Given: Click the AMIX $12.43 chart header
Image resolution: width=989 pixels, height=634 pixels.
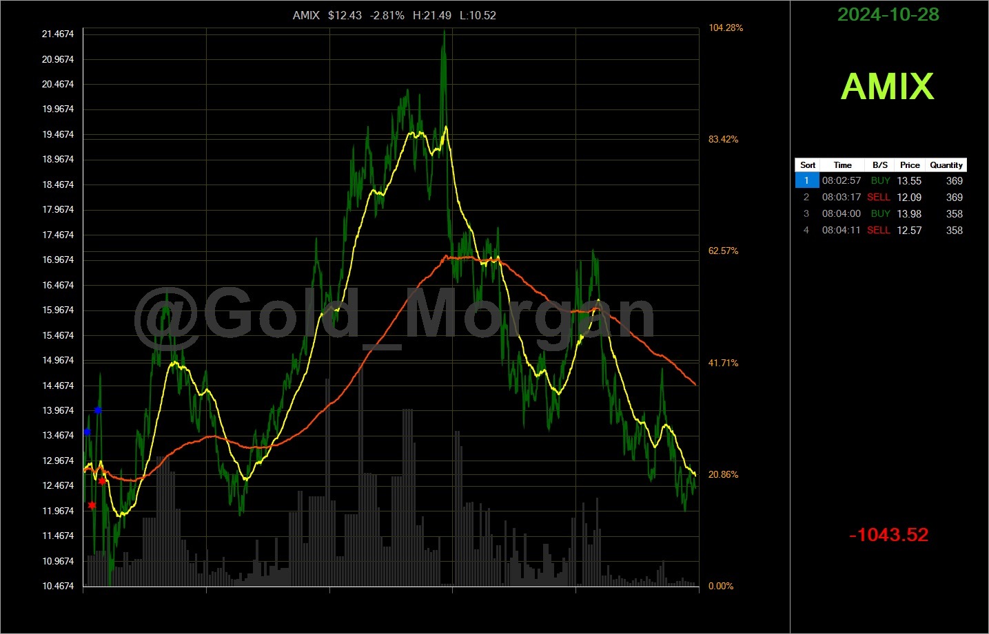Looking at the screenshot, I should pyautogui.click(x=327, y=15).
